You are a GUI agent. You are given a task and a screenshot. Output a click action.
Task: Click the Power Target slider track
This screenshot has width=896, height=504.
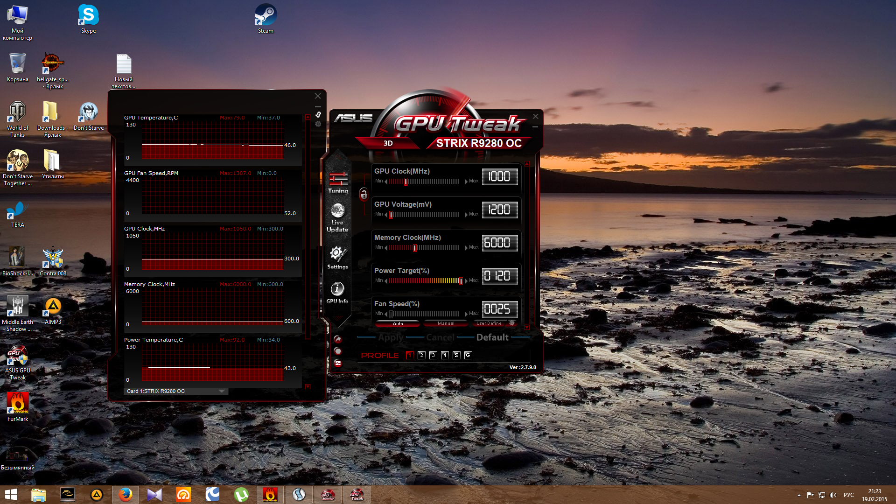[425, 281]
